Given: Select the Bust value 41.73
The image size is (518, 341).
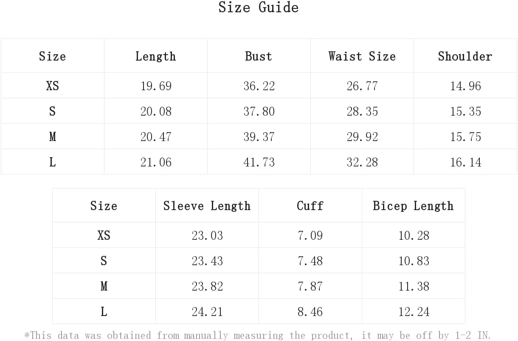Looking at the screenshot, I should [259, 162].
